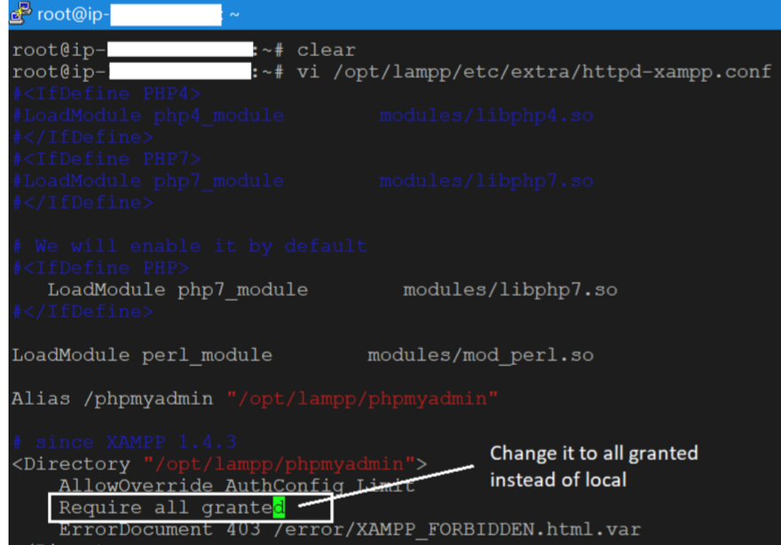Image resolution: width=781 pixels, height=545 pixels.
Task: Click 'modules/mod_perl.so' text
Action: point(481,355)
